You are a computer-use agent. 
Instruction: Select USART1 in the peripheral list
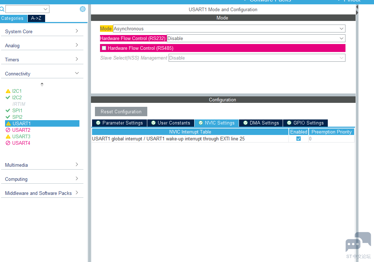pyautogui.click(x=42, y=123)
